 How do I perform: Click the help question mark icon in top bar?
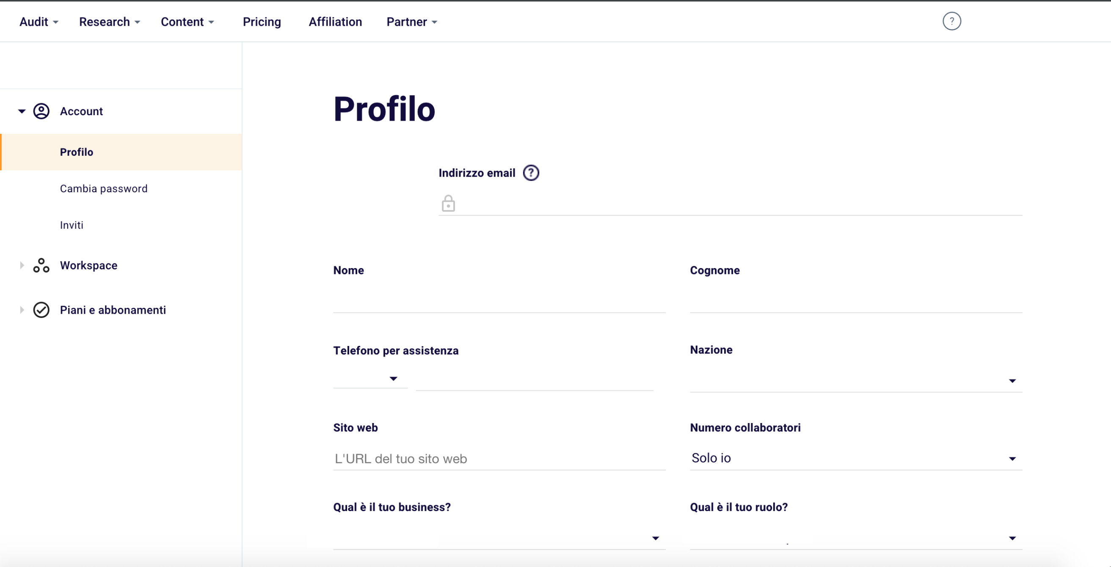click(x=951, y=21)
